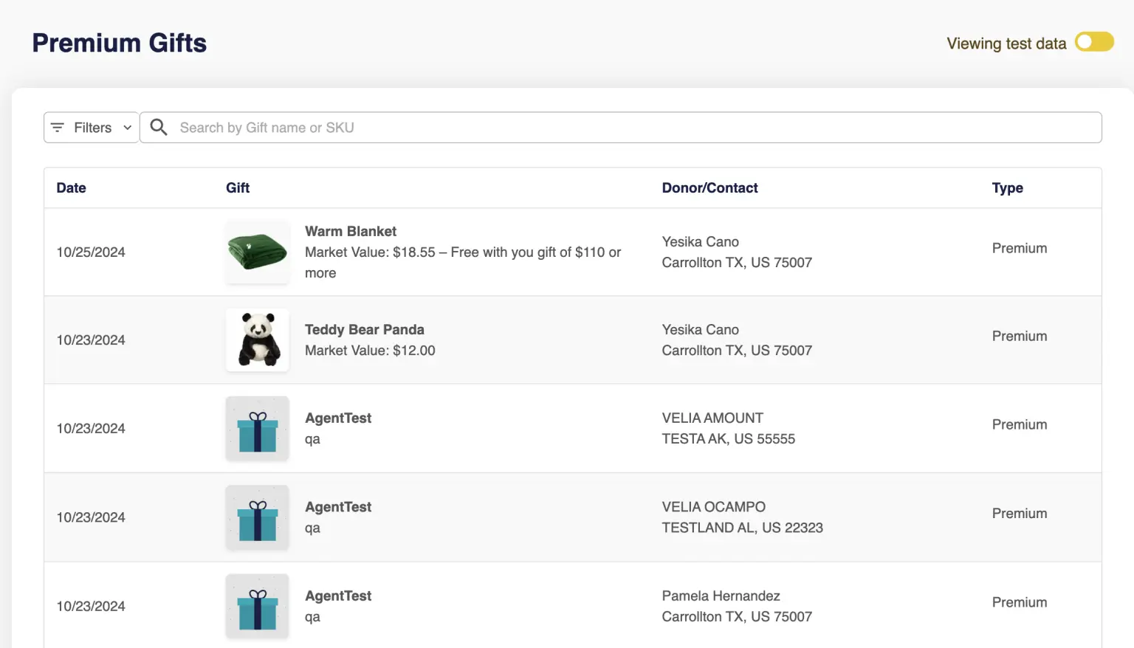Toggle the Viewing test data switch

pyautogui.click(x=1093, y=43)
